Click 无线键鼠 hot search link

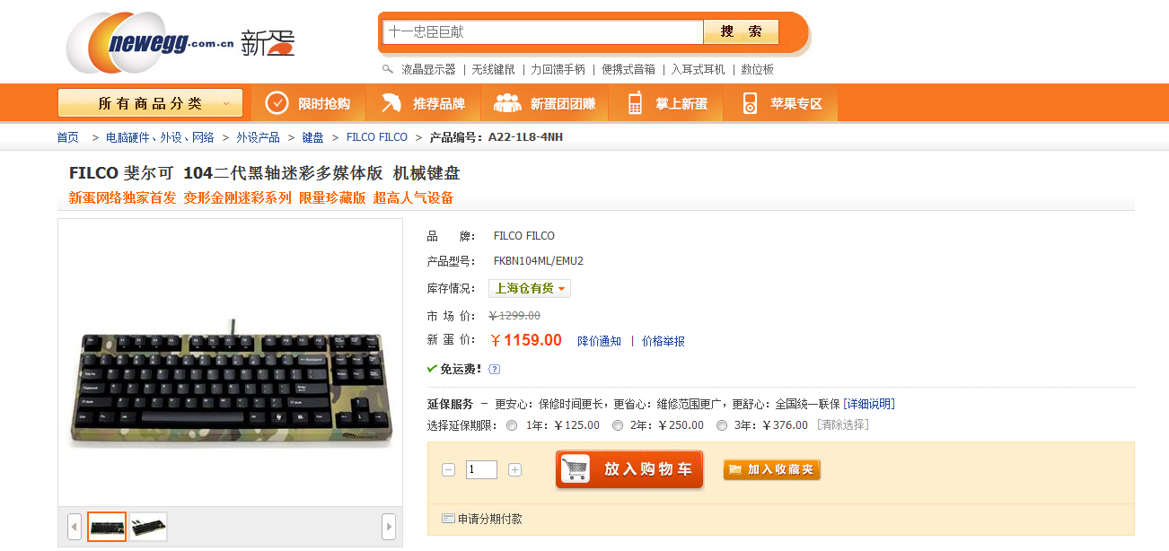point(494,69)
